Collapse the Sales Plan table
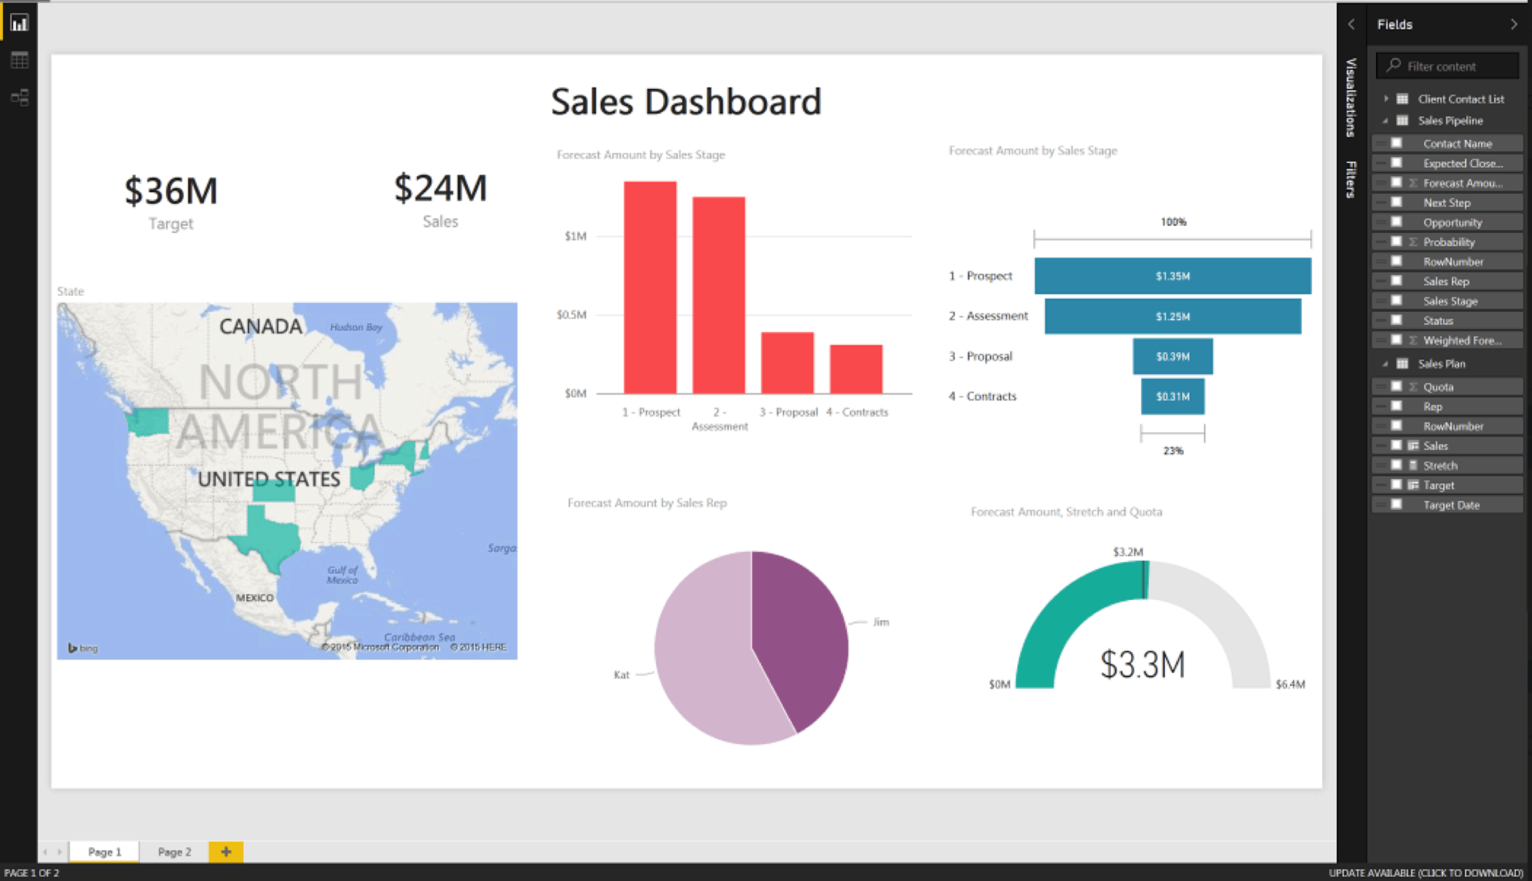 click(1385, 363)
